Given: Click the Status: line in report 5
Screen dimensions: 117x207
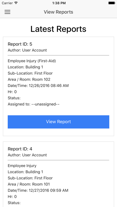Looking at the screenshot, I should 14,98.
